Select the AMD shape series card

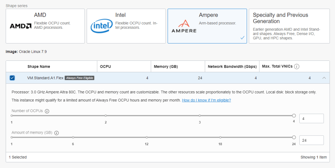point(45,26)
